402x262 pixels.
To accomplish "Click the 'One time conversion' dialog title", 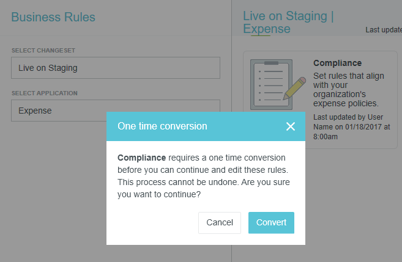I will pyautogui.click(x=162, y=126).
